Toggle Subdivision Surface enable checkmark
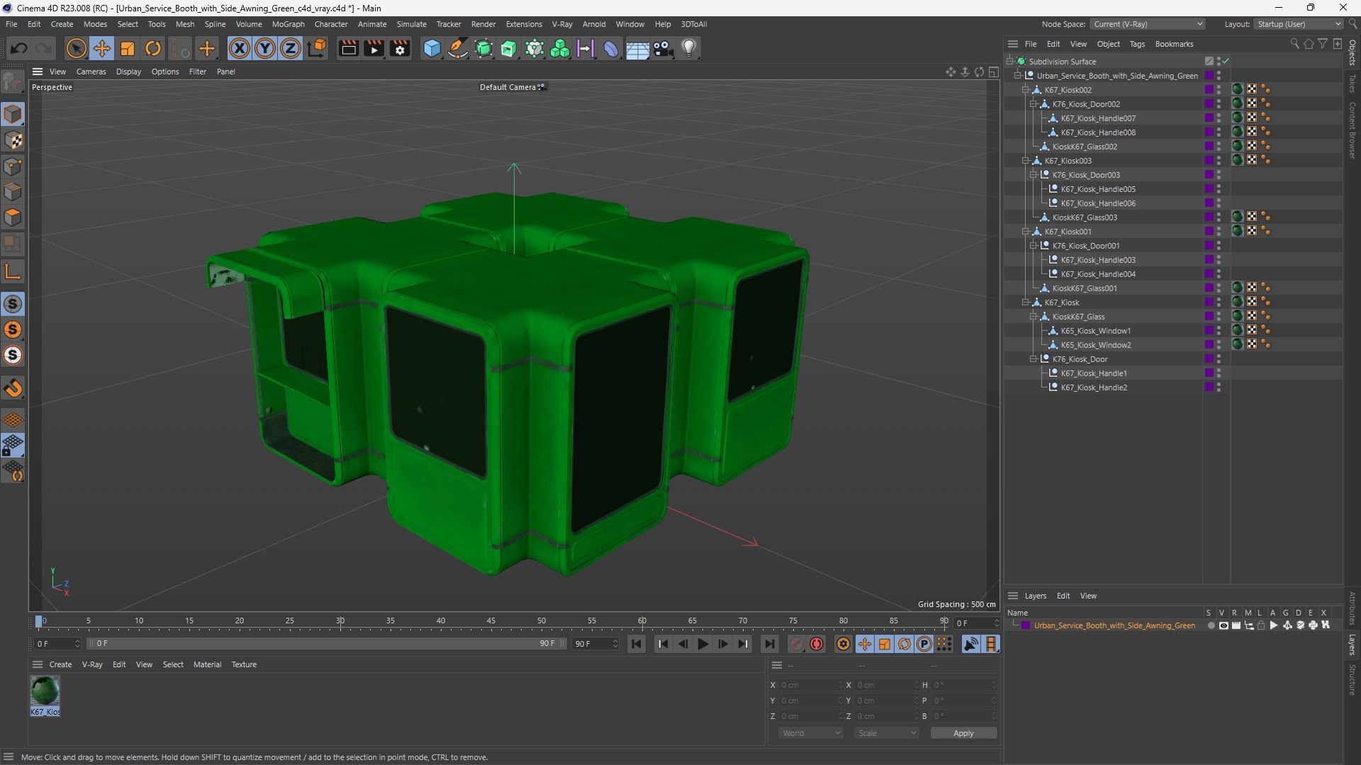Screen dimensions: 1361x765 [1226, 62]
